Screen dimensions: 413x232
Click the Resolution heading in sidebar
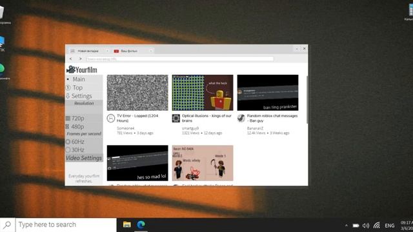tap(84, 103)
